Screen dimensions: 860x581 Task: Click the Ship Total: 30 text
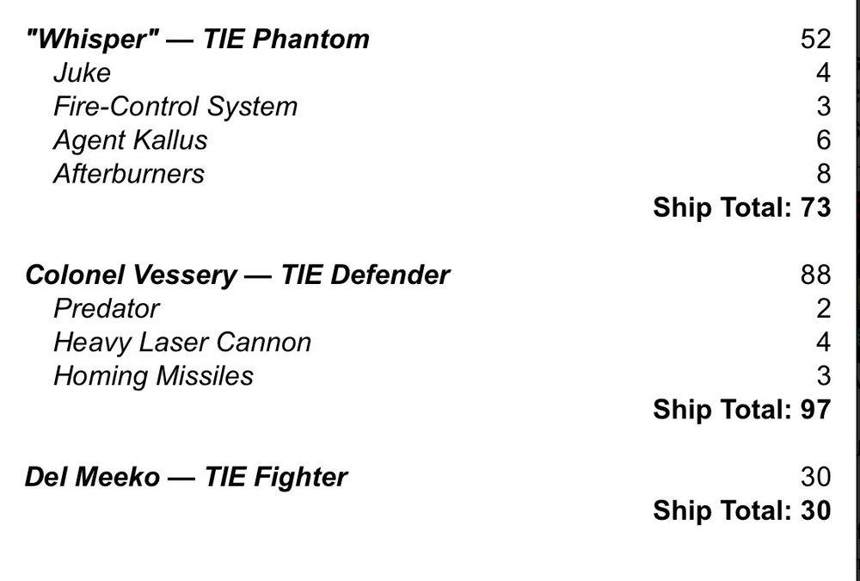coord(741,510)
